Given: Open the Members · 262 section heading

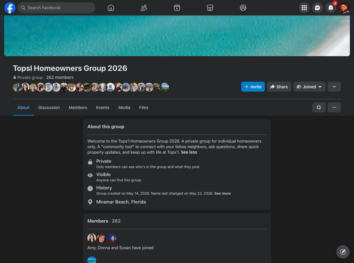Looking at the screenshot, I should [104, 221].
